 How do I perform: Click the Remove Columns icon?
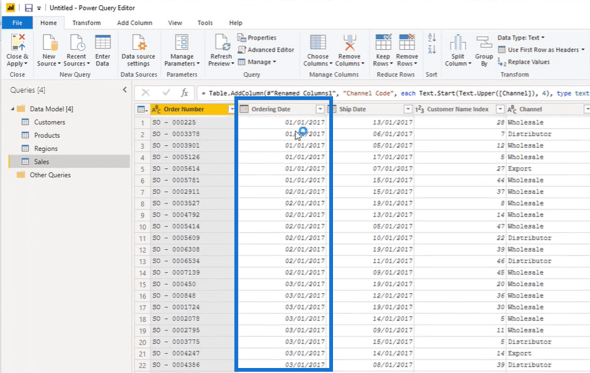349,43
